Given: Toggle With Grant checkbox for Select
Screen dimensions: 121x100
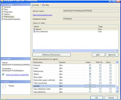Looking at the screenshot, I should point(100,74).
